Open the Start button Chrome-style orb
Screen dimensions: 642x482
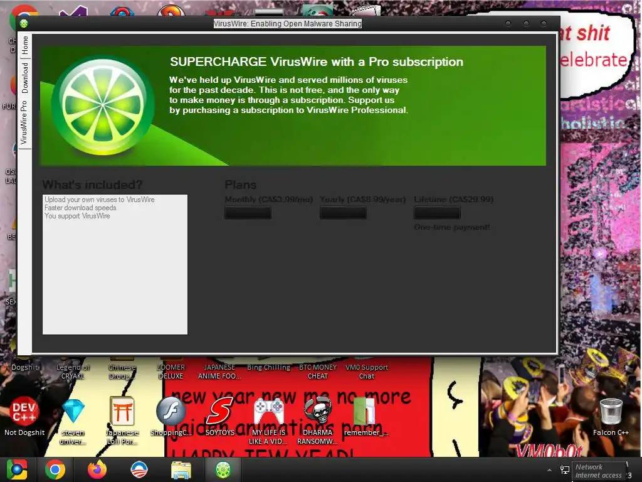coord(17,469)
